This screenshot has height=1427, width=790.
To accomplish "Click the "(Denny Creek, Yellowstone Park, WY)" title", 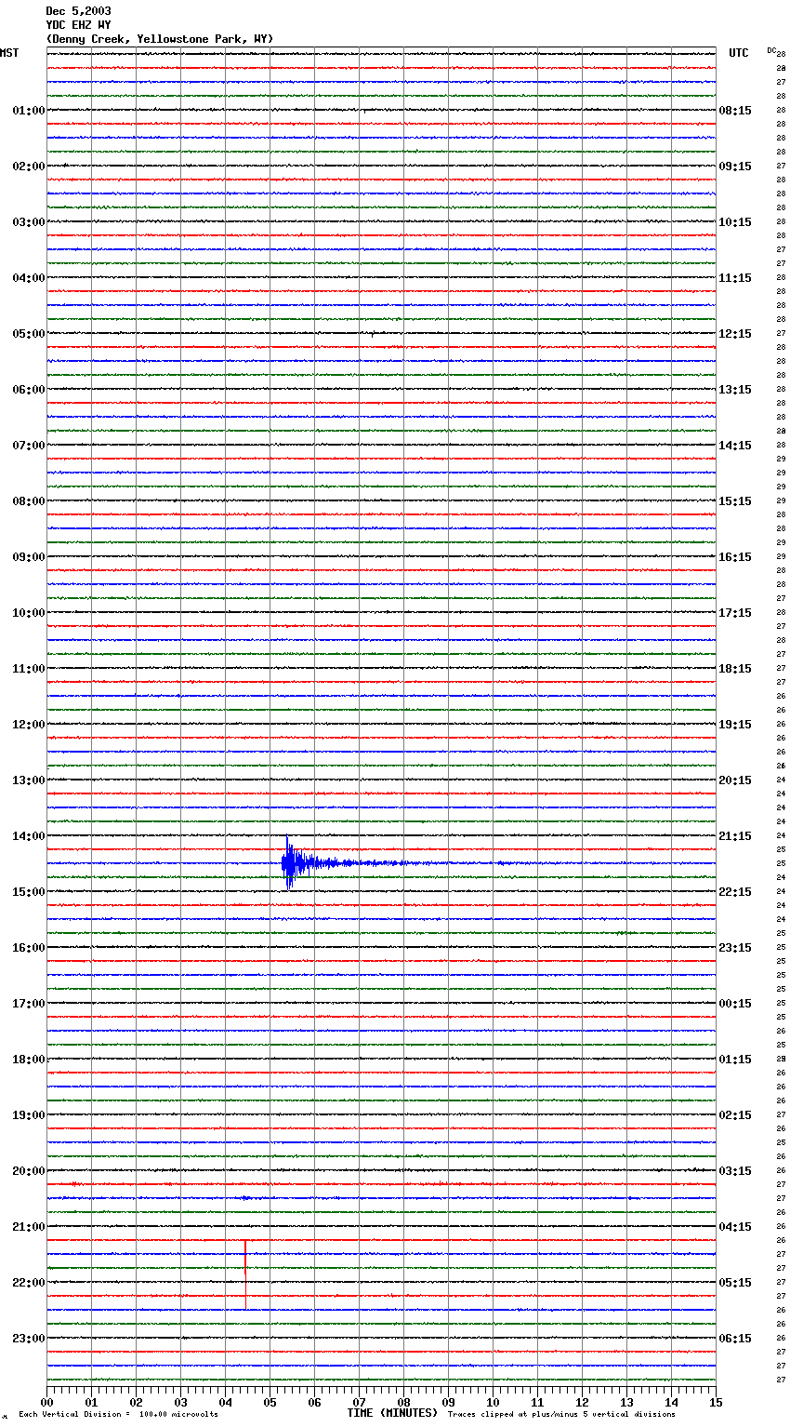I will [x=160, y=39].
